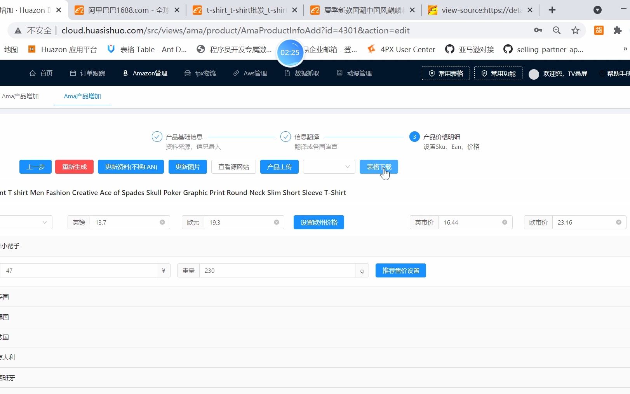The width and height of the screenshot is (630, 394).
Task: Open the empty dropdown beside 产品上传
Action: click(329, 167)
